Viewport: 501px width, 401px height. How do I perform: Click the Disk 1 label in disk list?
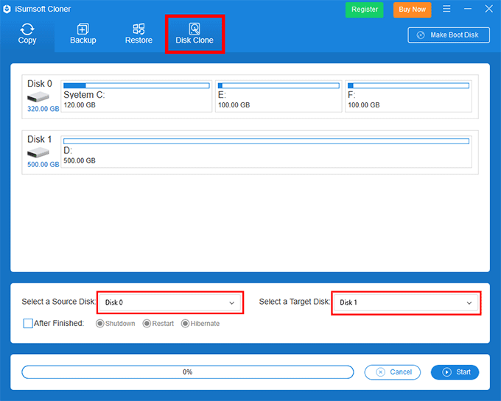(x=40, y=139)
